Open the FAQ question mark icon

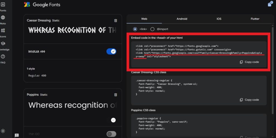coord(3,56)
